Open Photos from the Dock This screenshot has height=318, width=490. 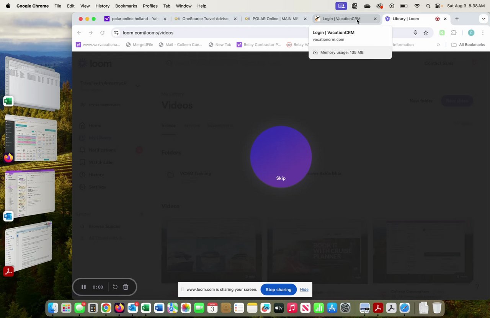click(186, 308)
